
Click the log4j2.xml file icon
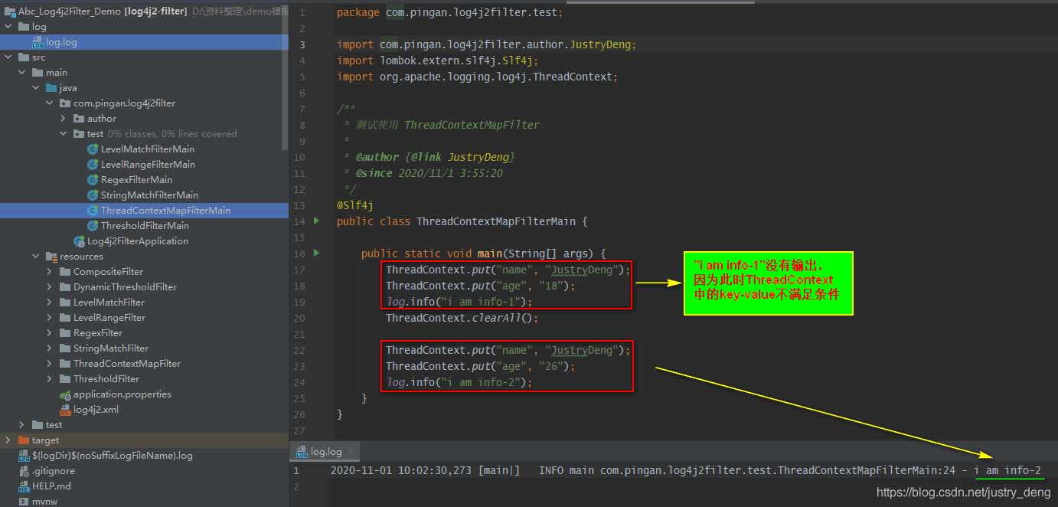tap(65, 410)
